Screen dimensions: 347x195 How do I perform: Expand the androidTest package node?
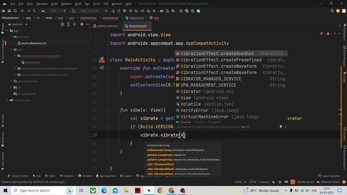point(15,69)
